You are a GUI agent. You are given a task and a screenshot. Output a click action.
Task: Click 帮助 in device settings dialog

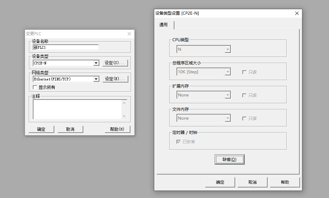click(285, 182)
